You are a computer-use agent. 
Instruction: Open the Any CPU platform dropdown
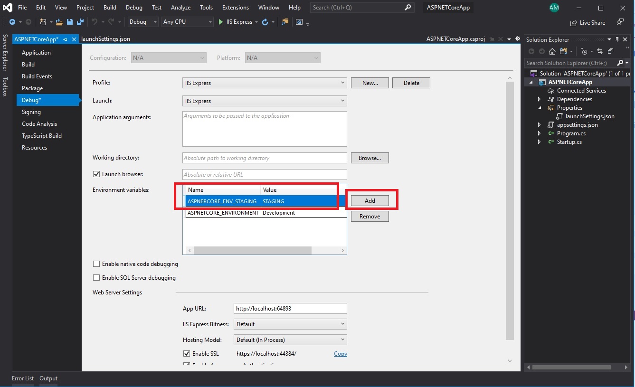click(x=188, y=22)
